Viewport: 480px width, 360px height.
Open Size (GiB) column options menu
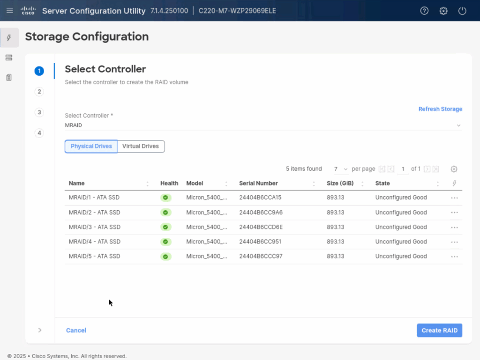tap(362, 184)
